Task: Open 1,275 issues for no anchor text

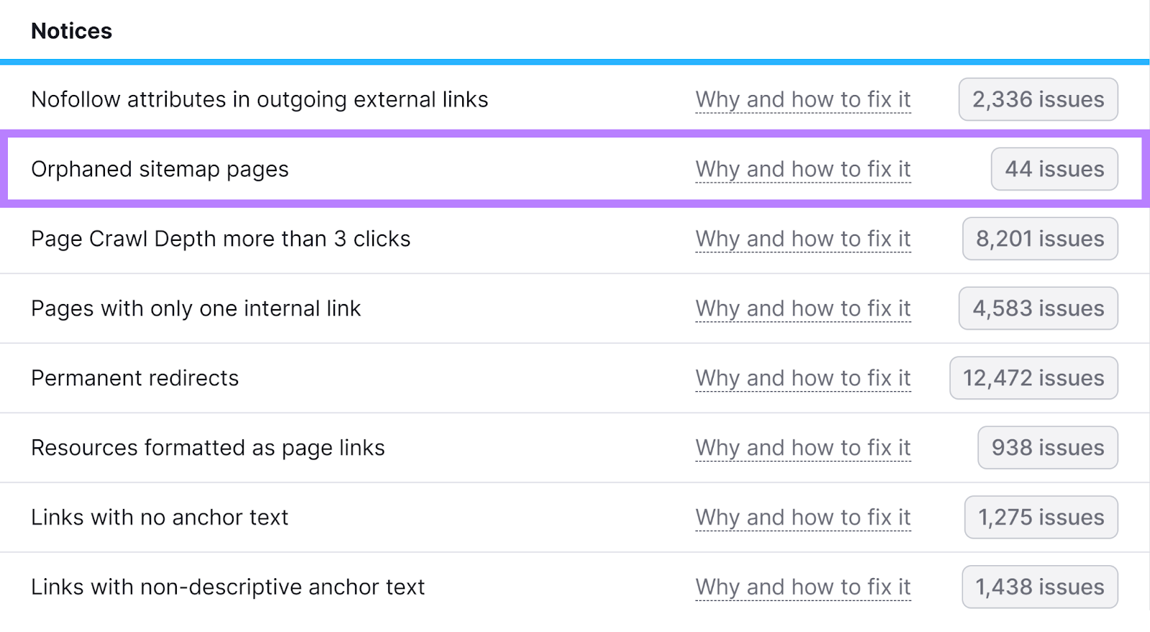Action: (1041, 518)
